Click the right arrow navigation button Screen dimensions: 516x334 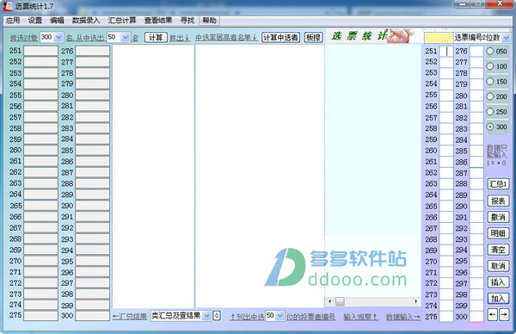[504, 315]
